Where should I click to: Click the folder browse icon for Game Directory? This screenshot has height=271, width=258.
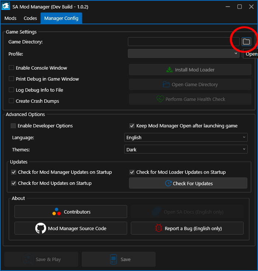tap(246, 42)
